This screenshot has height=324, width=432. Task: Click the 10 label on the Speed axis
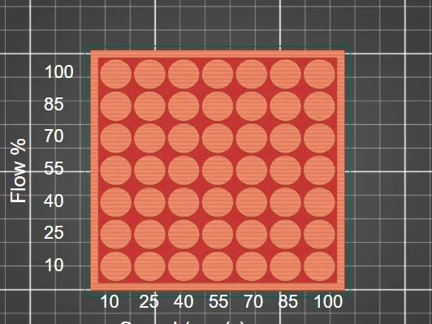(x=110, y=301)
